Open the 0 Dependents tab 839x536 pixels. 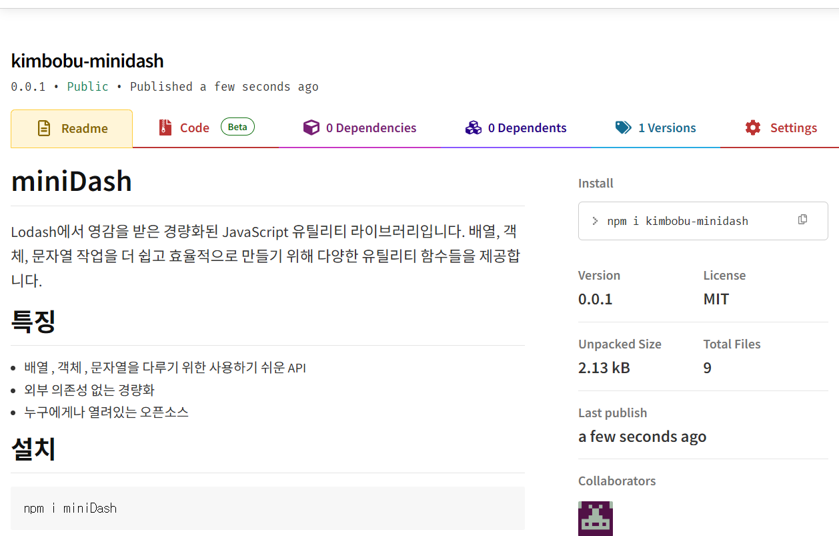coord(516,128)
